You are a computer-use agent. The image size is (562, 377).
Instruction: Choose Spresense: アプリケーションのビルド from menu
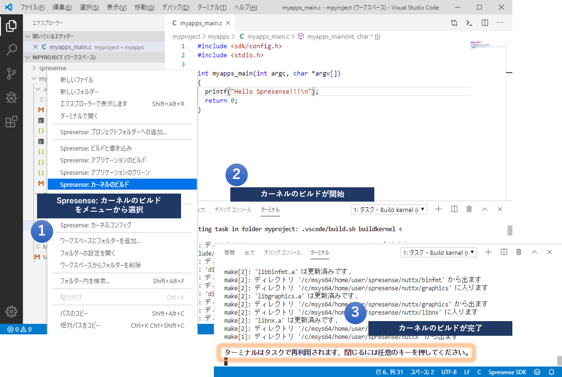[x=103, y=160]
